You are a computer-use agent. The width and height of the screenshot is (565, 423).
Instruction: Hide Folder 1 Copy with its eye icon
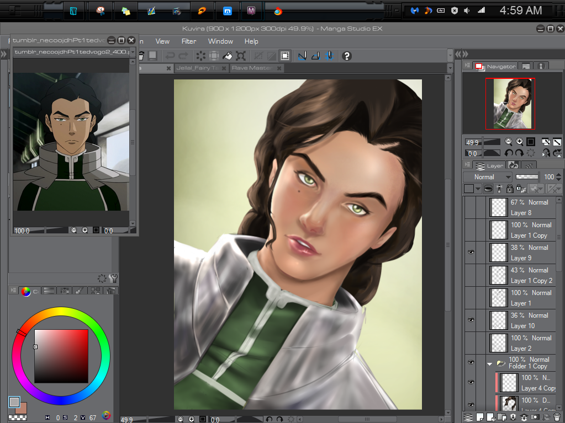point(471,362)
